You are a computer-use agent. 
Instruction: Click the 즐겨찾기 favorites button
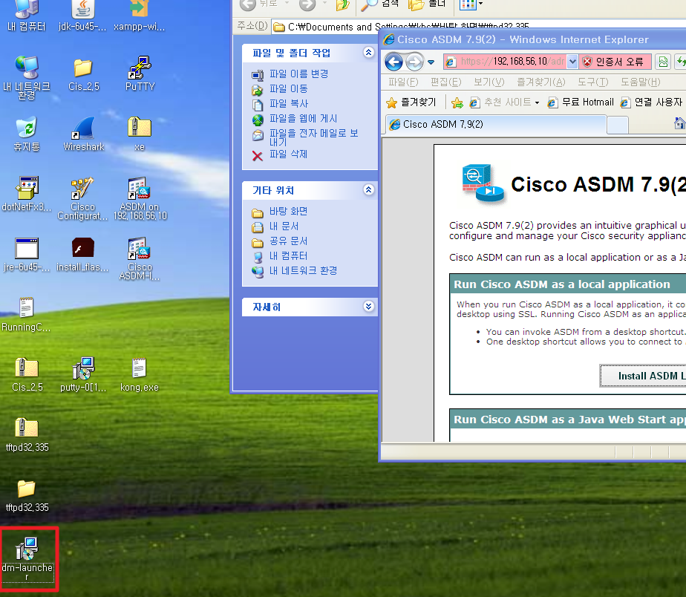(x=411, y=102)
